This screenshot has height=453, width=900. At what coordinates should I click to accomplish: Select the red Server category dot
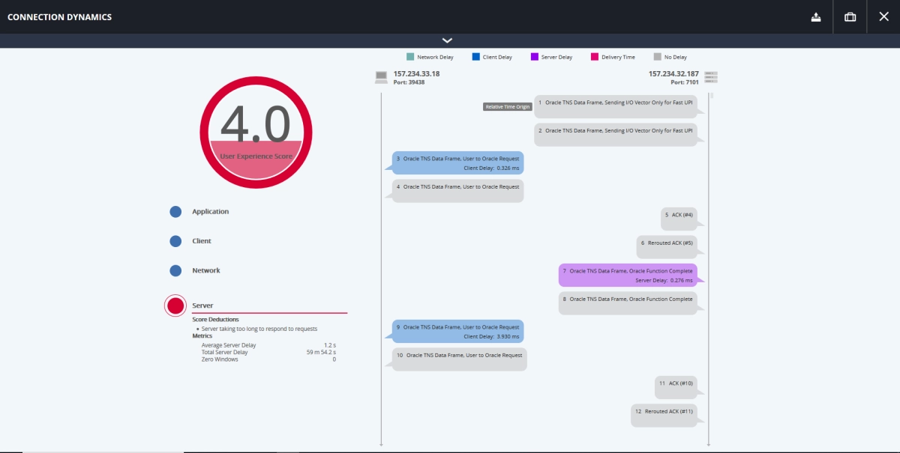point(175,305)
